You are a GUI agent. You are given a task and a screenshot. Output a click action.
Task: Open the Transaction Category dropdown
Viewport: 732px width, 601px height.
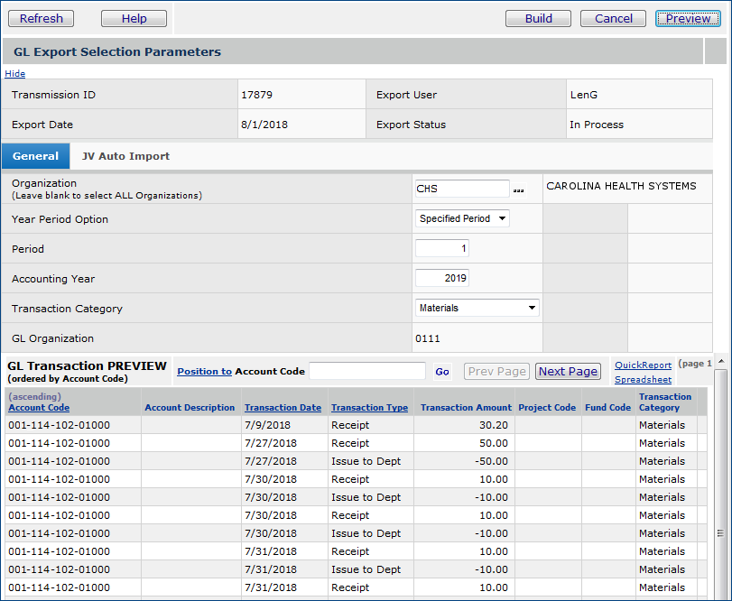(x=477, y=308)
